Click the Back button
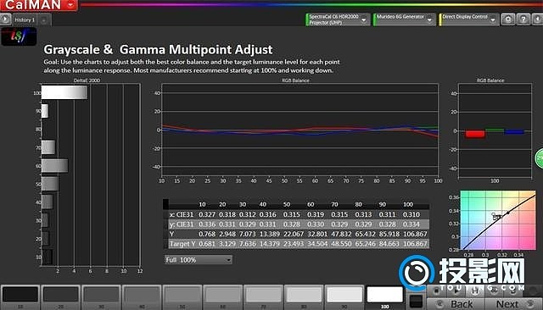 pos(456,304)
